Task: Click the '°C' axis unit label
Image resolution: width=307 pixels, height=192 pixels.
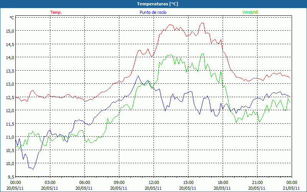Action: (12, 18)
